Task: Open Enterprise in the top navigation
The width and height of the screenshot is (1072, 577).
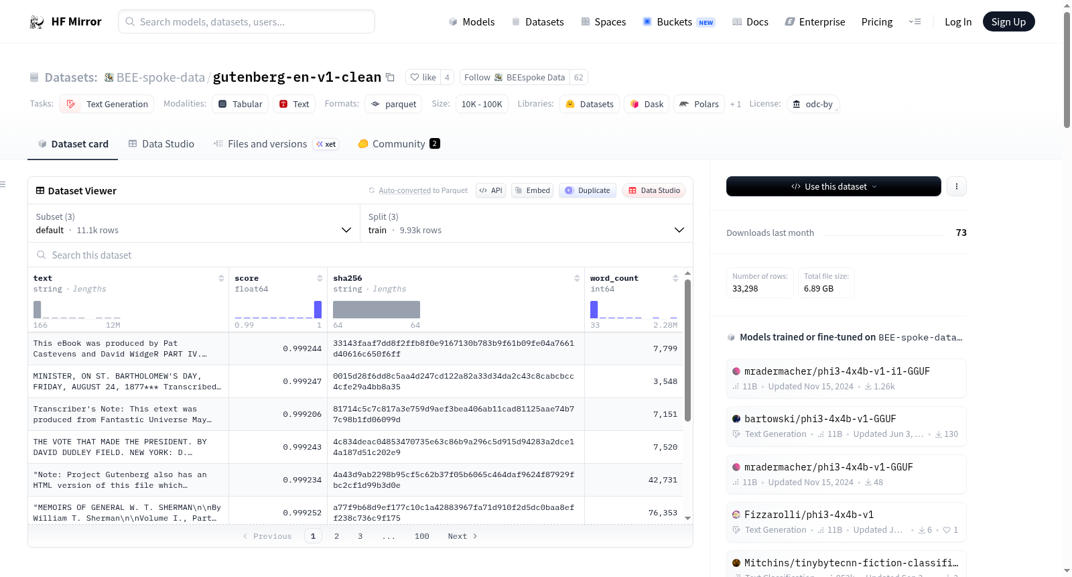Action: [815, 22]
